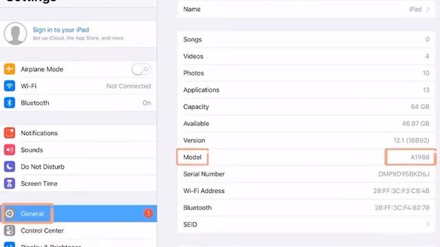The width and height of the screenshot is (440, 247).
Task: Expand the SEID row chevron
Action: (x=428, y=224)
